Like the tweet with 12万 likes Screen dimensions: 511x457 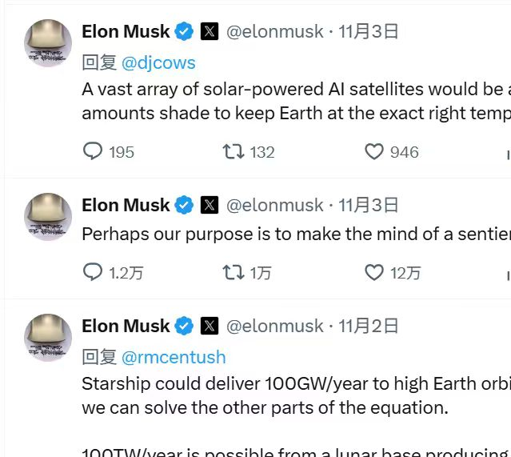[374, 272]
